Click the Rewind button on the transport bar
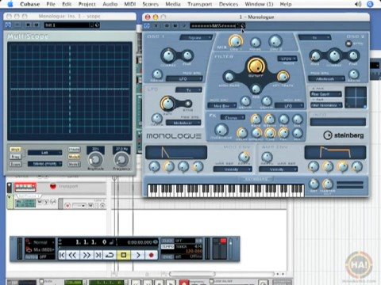The image size is (381, 285). point(72,255)
